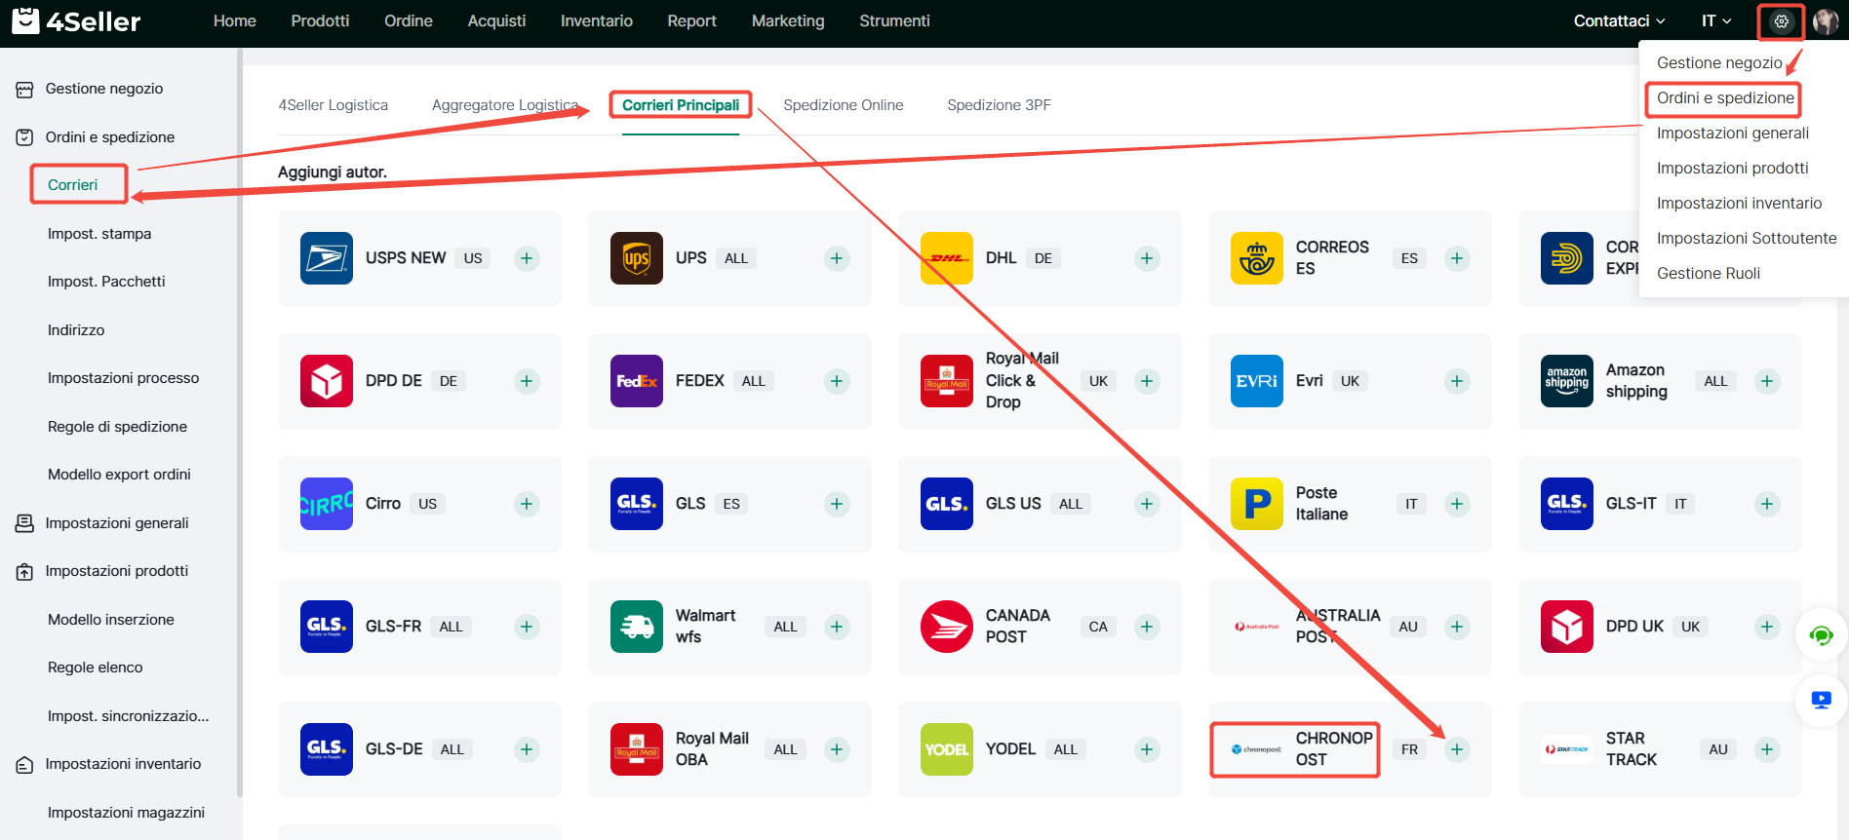The width and height of the screenshot is (1849, 840).
Task: Open Corrieri in the sidebar
Action: pyautogui.click(x=73, y=185)
